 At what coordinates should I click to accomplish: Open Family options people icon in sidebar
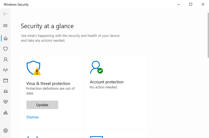(6, 113)
